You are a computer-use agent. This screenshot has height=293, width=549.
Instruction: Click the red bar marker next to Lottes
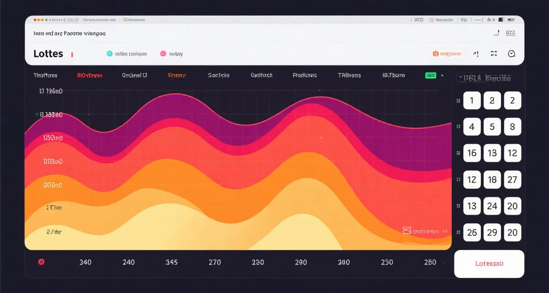72,54
